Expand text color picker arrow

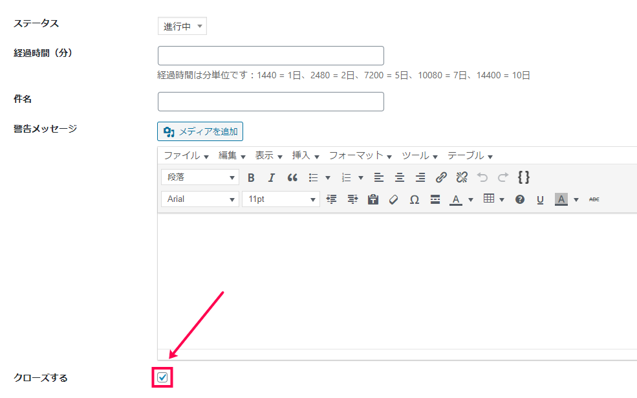(x=470, y=199)
